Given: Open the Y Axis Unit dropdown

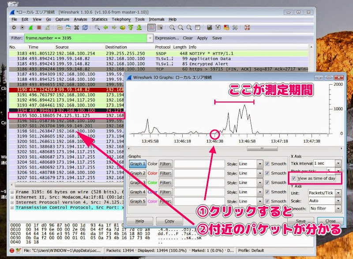Looking at the screenshot, I should coord(338,193).
